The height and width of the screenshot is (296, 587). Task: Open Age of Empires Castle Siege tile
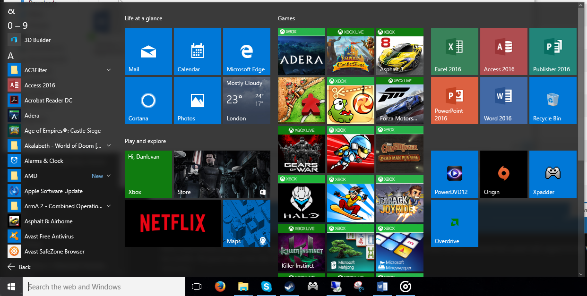point(351,51)
